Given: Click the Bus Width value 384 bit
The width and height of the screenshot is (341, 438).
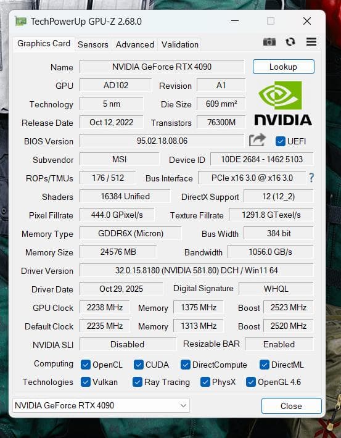Looking at the screenshot, I should pos(279,233).
